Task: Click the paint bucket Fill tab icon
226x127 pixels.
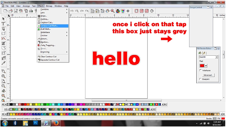Action: tap(200, 53)
